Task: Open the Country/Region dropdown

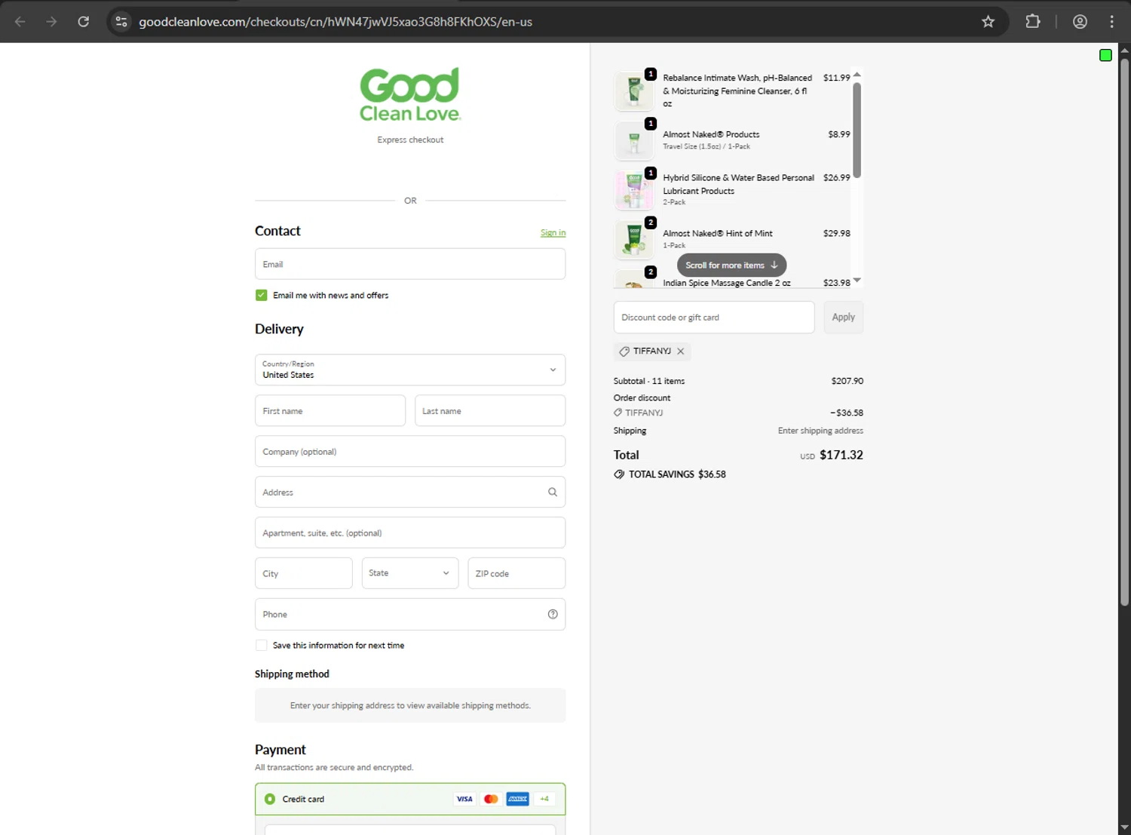Action: (x=410, y=370)
